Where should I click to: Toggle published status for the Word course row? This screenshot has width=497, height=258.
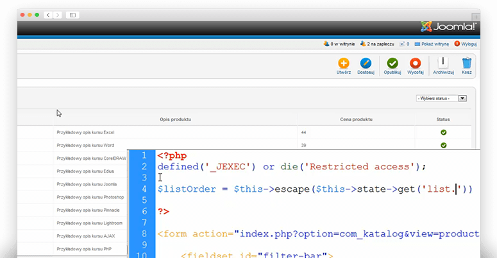tap(443, 145)
